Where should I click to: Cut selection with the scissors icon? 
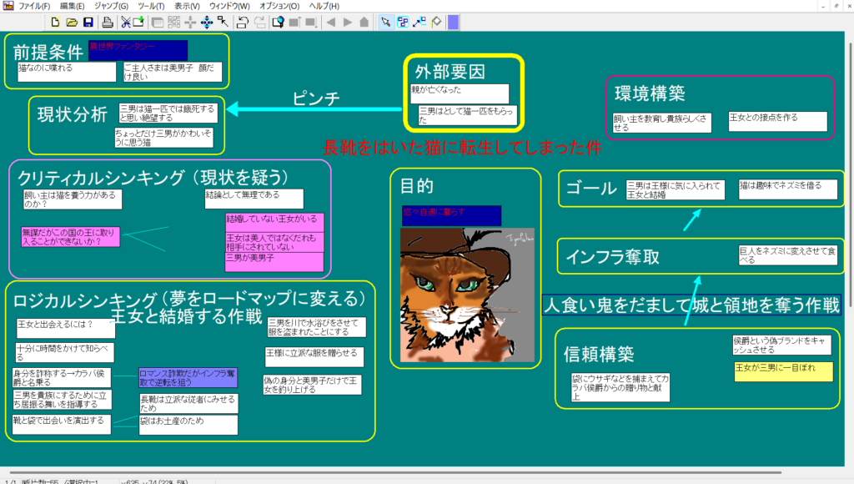(x=124, y=22)
